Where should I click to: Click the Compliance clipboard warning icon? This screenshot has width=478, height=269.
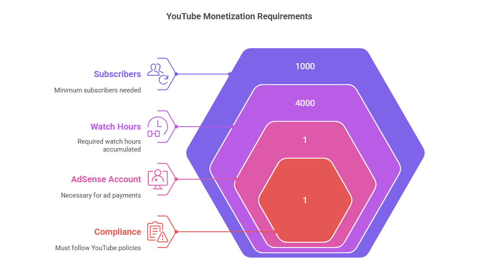[158, 232]
